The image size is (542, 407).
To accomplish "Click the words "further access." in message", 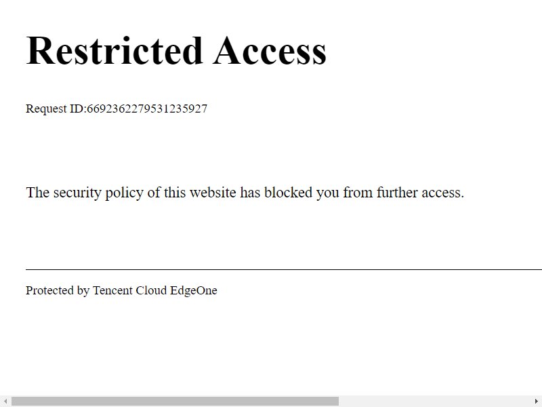I will click(x=420, y=193).
